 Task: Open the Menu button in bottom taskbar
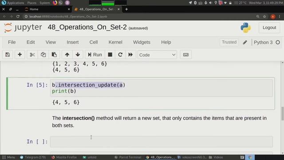8,157
